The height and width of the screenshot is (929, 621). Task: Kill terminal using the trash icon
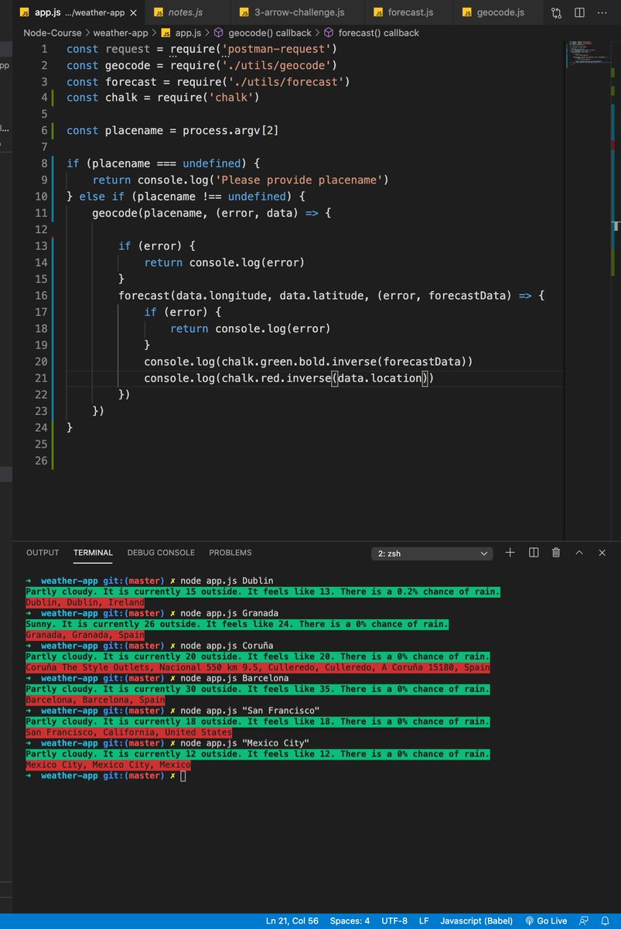556,553
